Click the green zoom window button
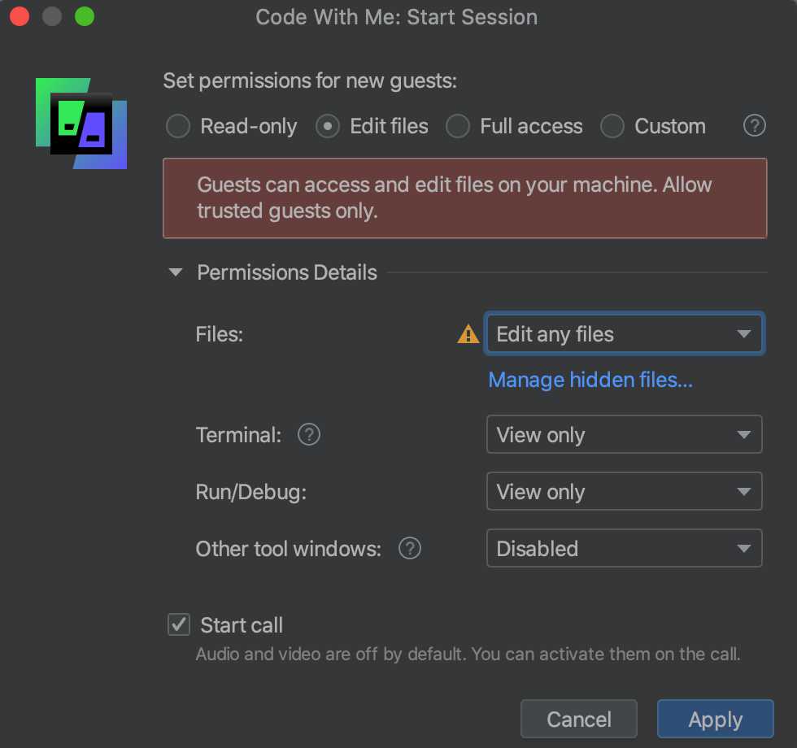 (84, 17)
